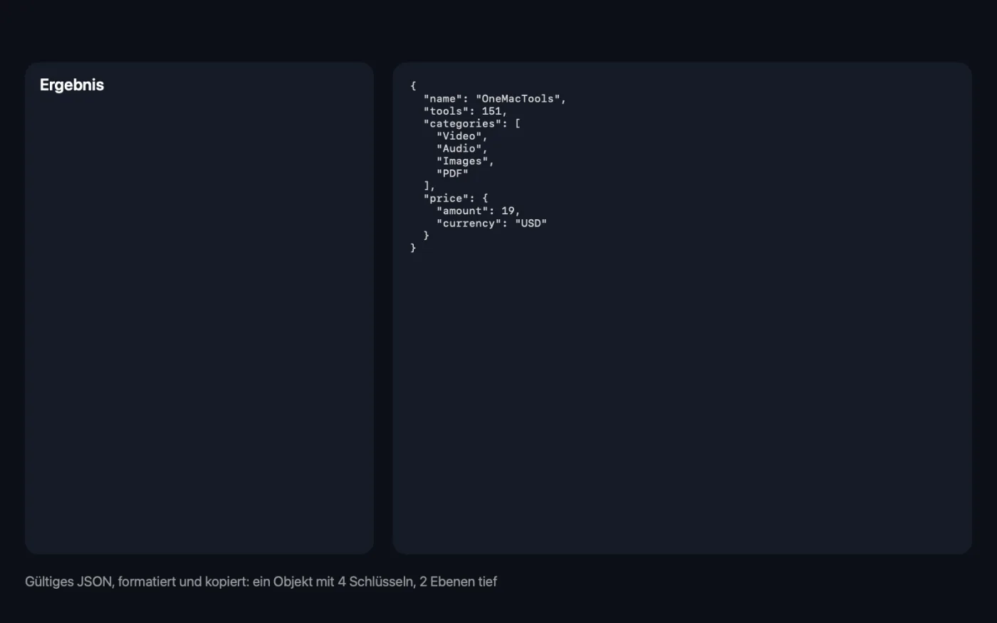Click the Ergebnis panel heading
The width and height of the screenshot is (997, 623).
coord(72,85)
